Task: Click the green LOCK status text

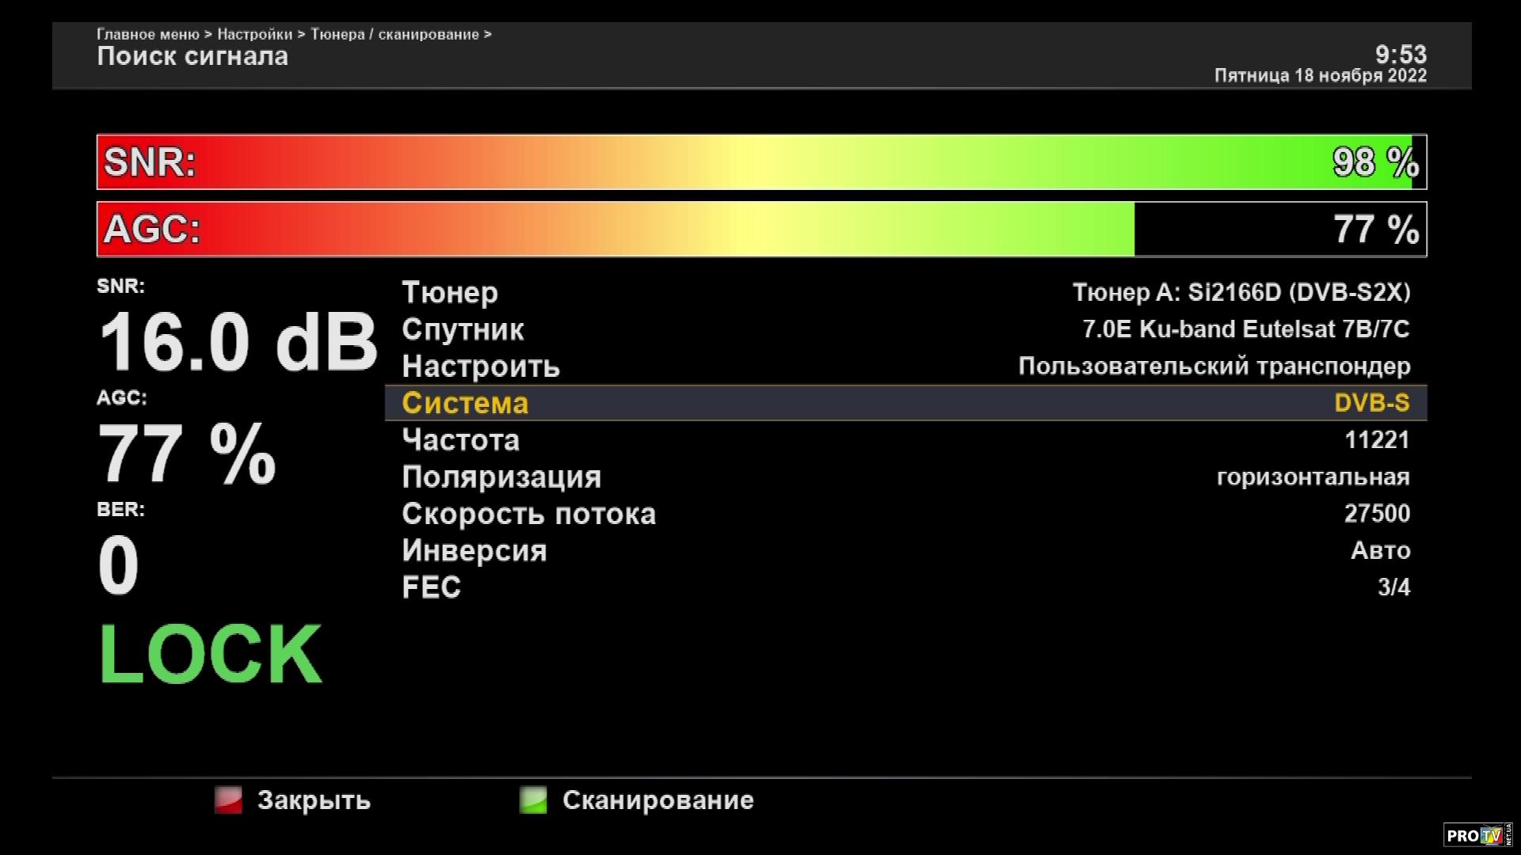Action: tap(210, 654)
